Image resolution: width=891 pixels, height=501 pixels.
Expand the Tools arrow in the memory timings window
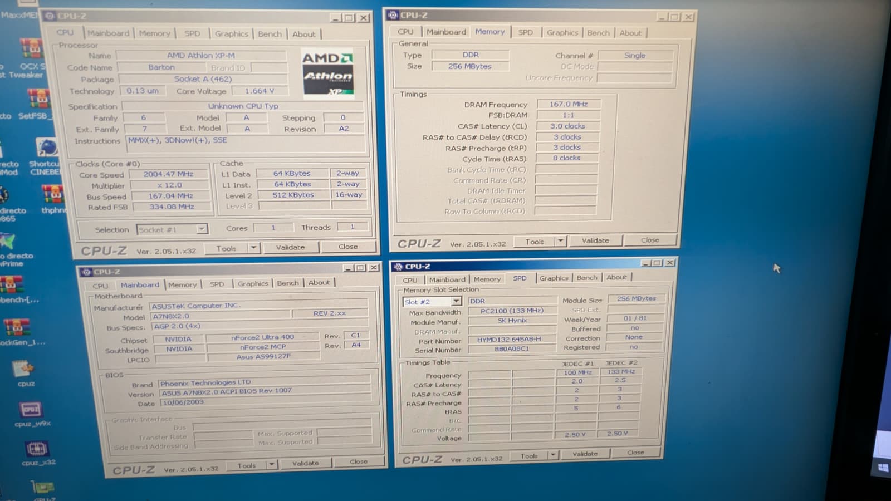tap(561, 241)
